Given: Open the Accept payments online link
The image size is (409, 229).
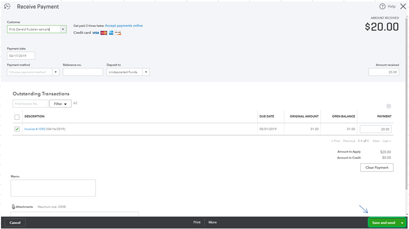Looking at the screenshot, I should click(x=124, y=26).
